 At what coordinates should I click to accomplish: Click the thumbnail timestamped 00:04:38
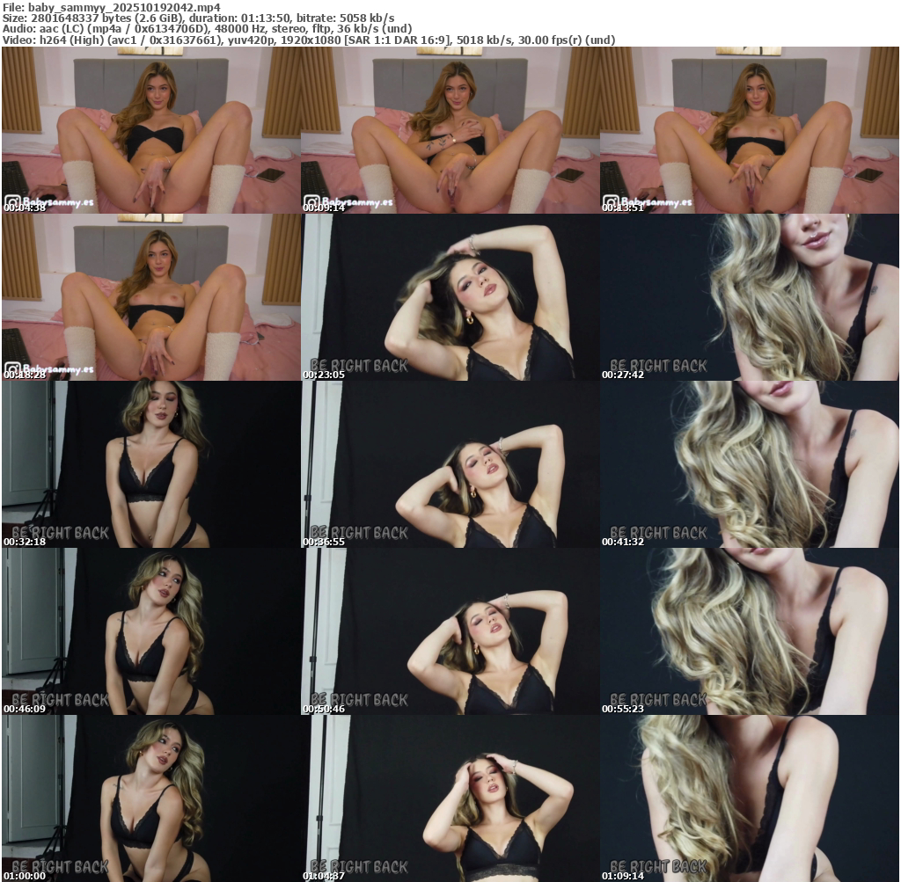[150, 130]
